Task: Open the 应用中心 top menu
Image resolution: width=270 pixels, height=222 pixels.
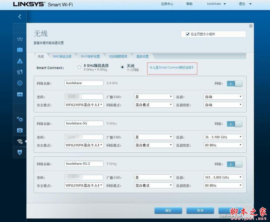Action: click(167, 4)
